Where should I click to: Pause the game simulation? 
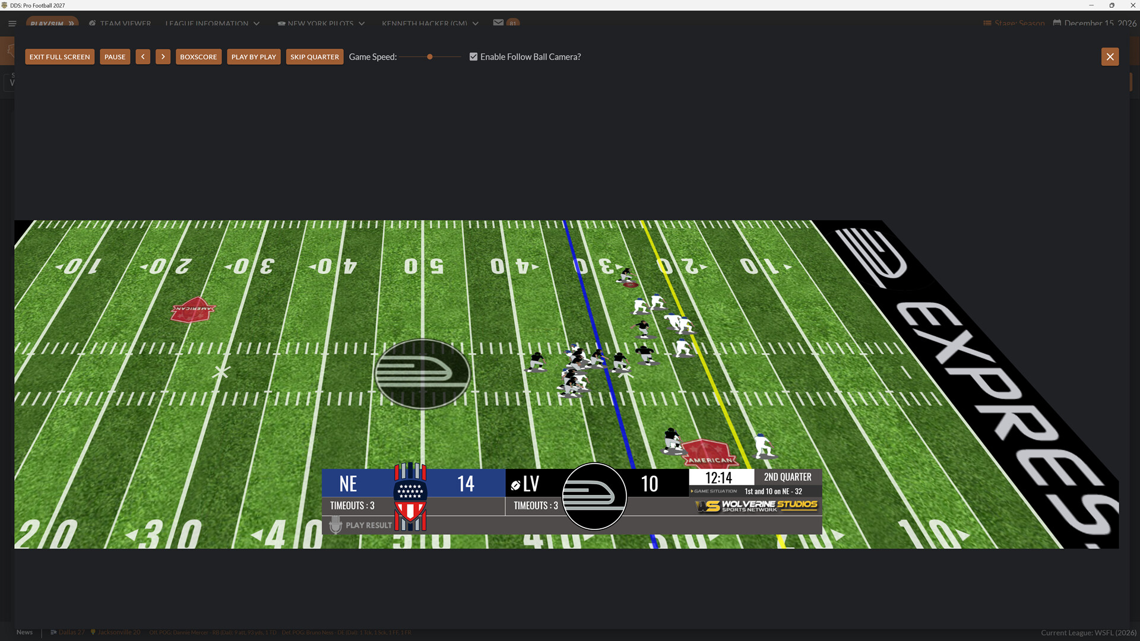pos(115,57)
